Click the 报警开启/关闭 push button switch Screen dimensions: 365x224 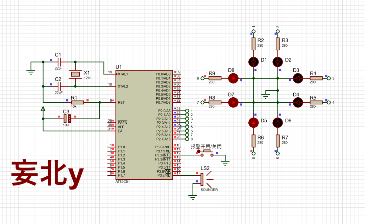pos(207,153)
